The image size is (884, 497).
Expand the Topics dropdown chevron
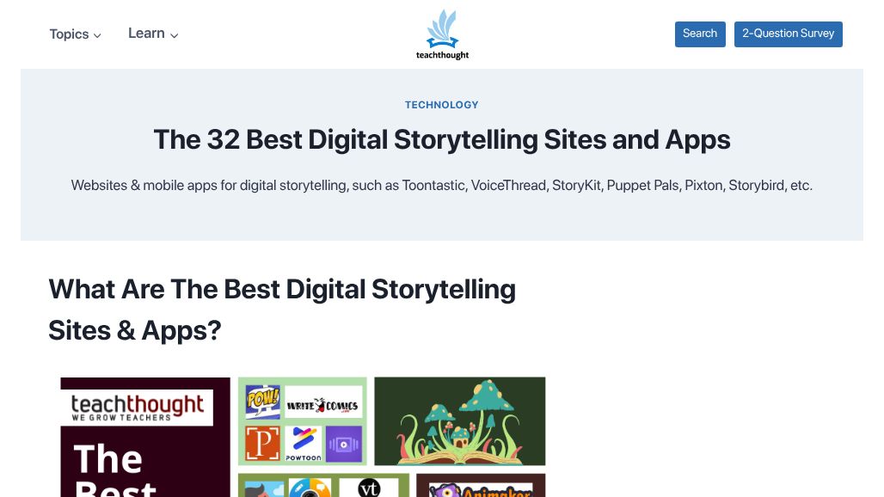(97, 35)
